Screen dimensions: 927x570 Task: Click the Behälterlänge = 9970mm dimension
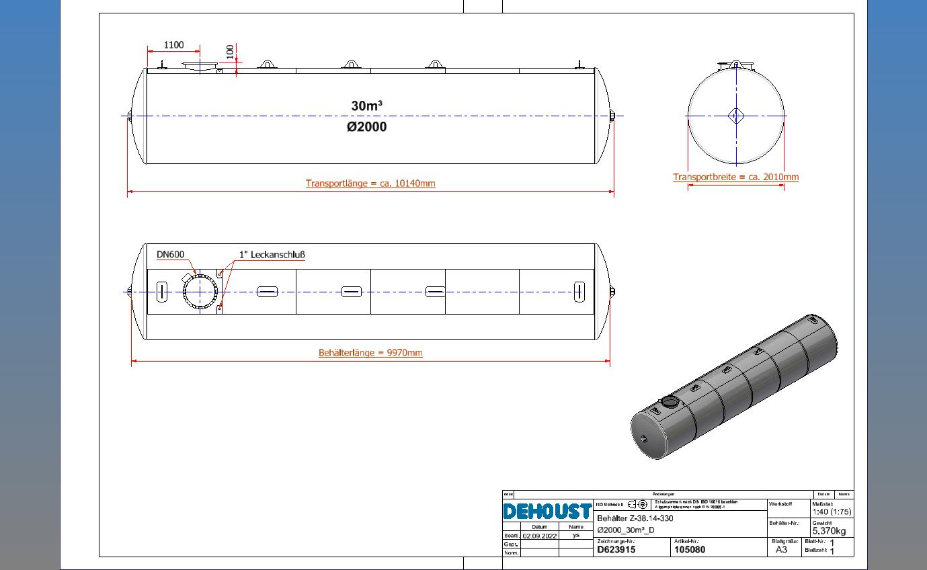tap(370, 353)
